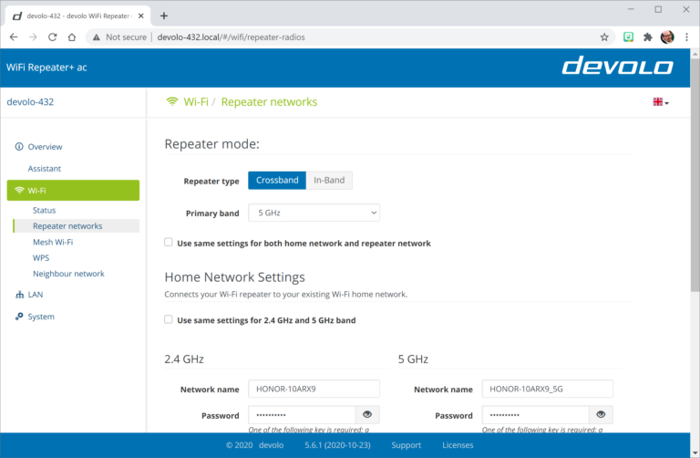This screenshot has width=700, height=458.
Task: Open the green browser extension icon
Action: click(x=628, y=37)
